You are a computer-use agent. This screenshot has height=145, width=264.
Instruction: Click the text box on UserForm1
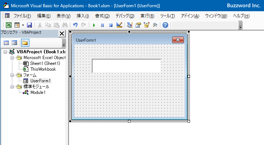click(x=126, y=66)
